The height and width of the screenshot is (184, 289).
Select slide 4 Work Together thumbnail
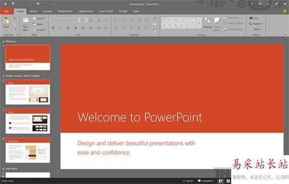point(27,150)
